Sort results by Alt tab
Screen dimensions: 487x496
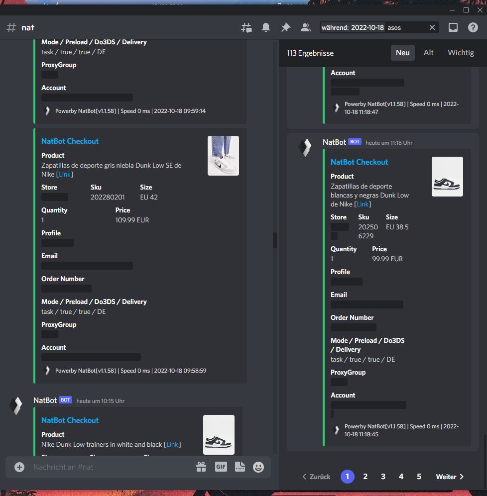[x=428, y=53]
